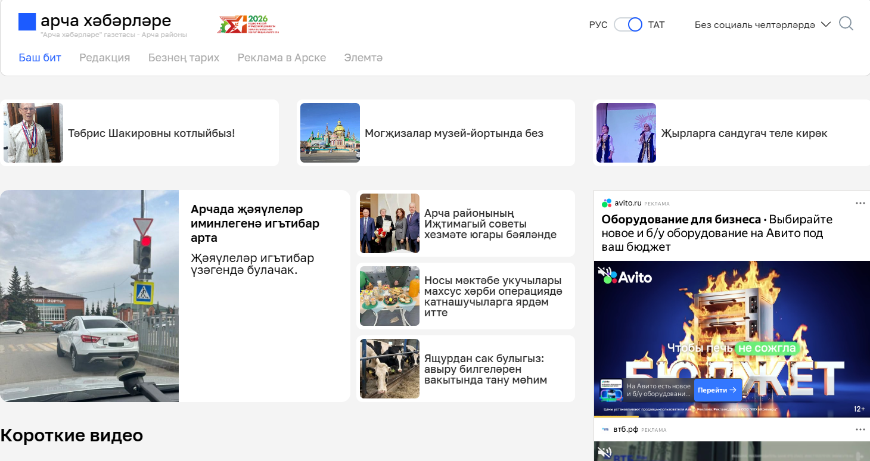Click the stage singers thumbnail
Image resolution: width=870 pixels, height=461 pixels.
click(626, 133)
